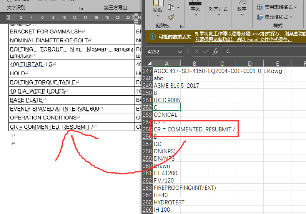The image size is (306, 214).
Task: Click Word row 10 DIA. WEEP HOLES
Action: pyautogui.click(x=72, y=91)
